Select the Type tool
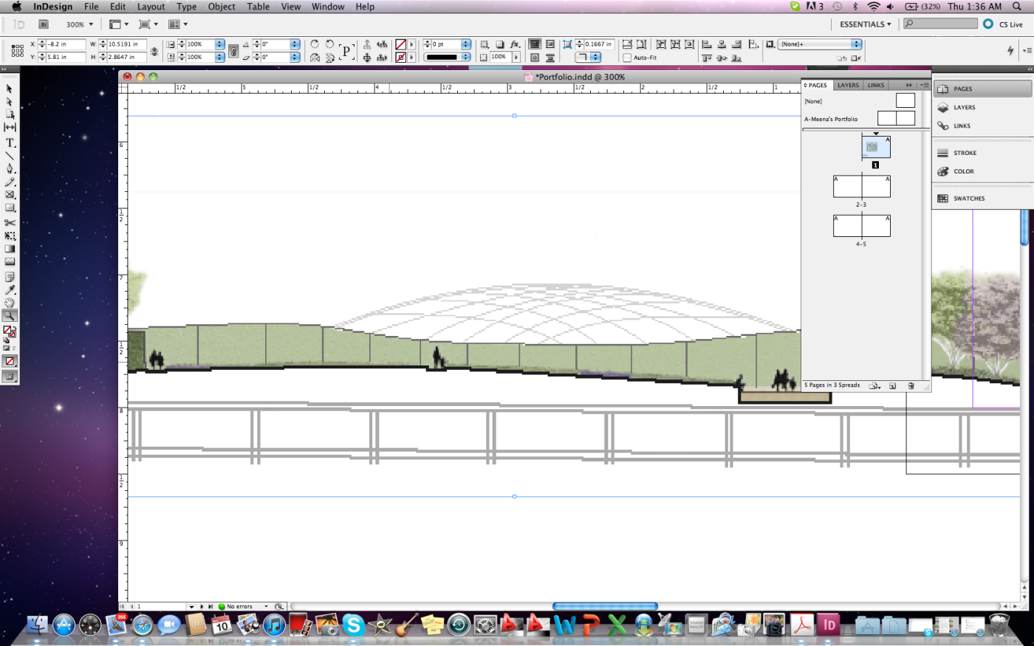Viewport: 1034px width, 646px height. (x=10, y=142)
